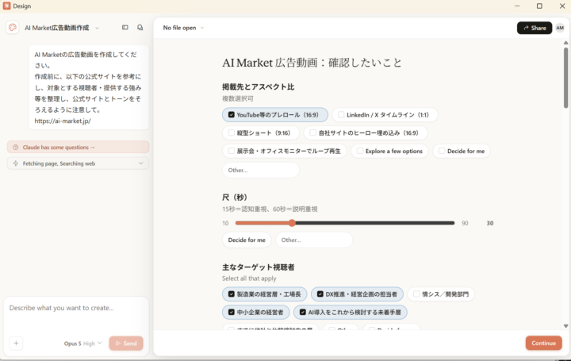This screenshot has height=361, width=571.
Task: Check Decide for me in 掲載先 section
Action: (462, 151)
